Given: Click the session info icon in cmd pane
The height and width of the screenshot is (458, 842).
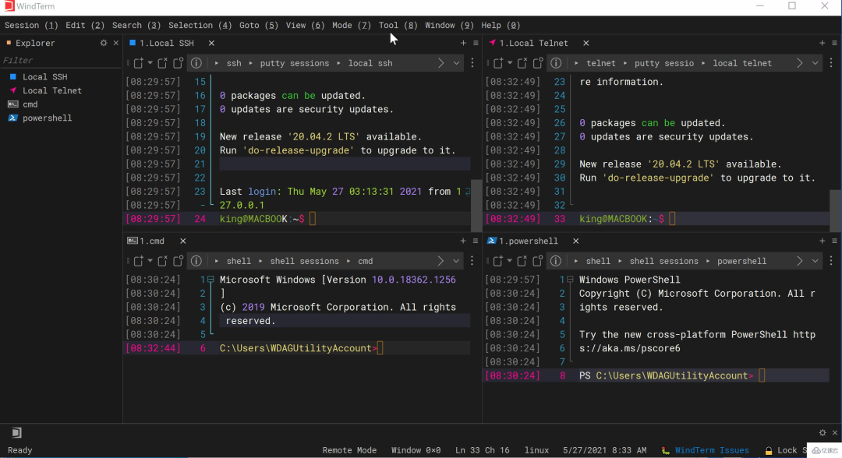Looking at the screenshot, I should point(196,261).
